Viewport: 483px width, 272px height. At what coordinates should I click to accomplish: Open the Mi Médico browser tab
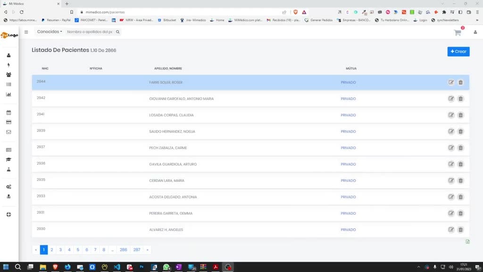tap(30, 4)
